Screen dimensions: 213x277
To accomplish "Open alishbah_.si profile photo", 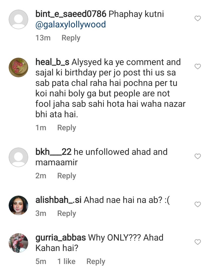I will tap(18, 205).
